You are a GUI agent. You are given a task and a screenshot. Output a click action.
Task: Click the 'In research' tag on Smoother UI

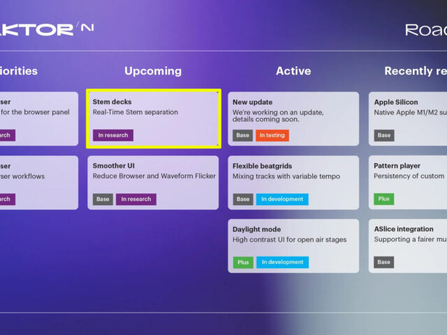pos(136,199)
